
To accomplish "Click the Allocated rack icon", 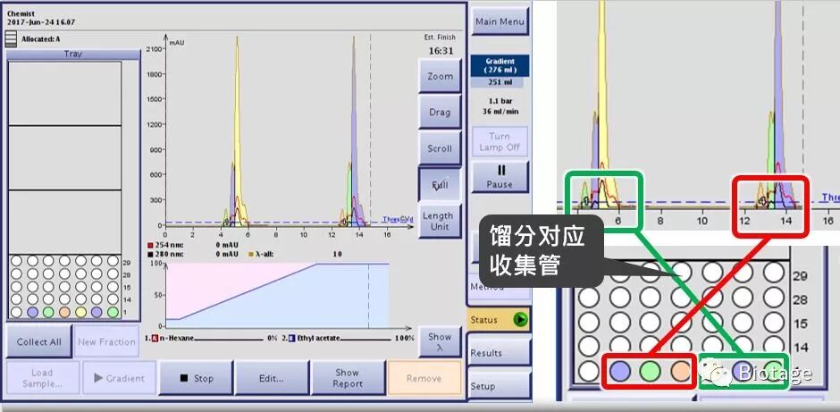I will 11,39.
